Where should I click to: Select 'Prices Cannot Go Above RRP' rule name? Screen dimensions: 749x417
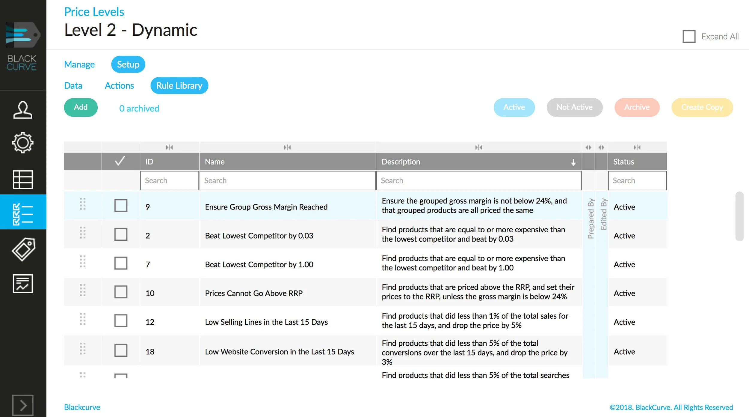pos(254,293)
